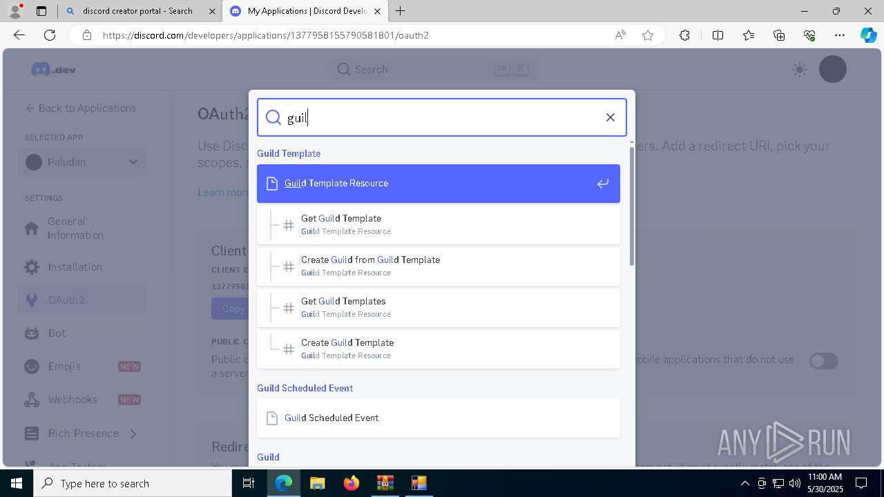Open the notification center
The height and width of the screenshot is (497, 884).
pyautogui.click(x=861, y=483)
